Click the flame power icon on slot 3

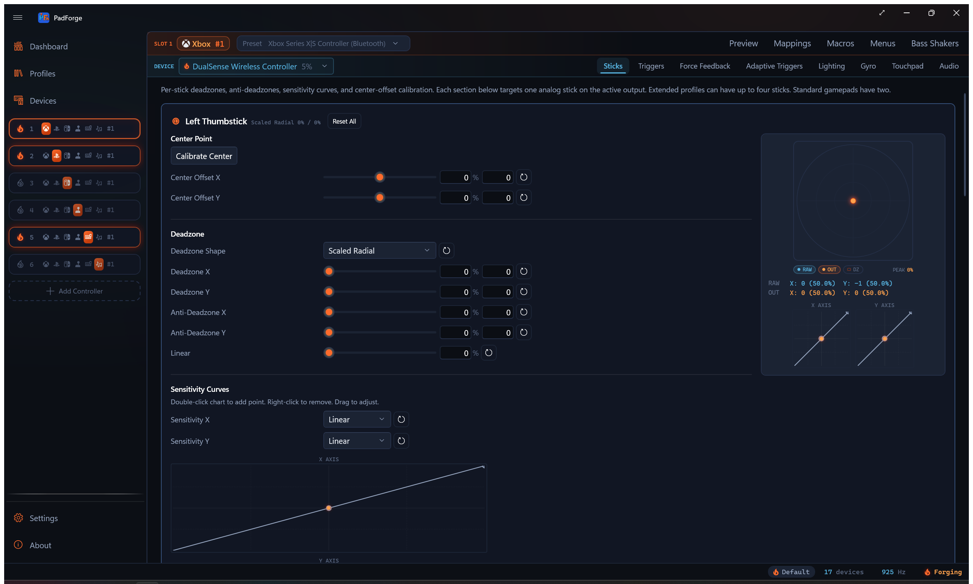(x=20, y=183)
